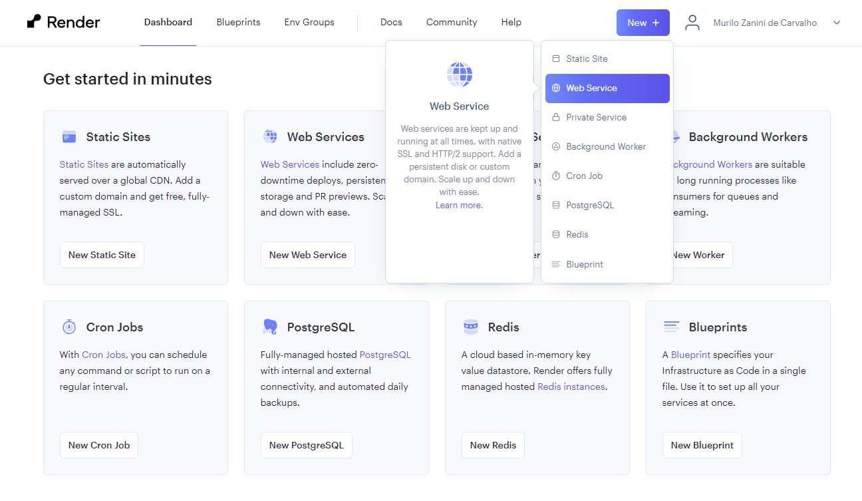Follow the Learn more link in tooltip
862x501 pixels.
(459, 205)
